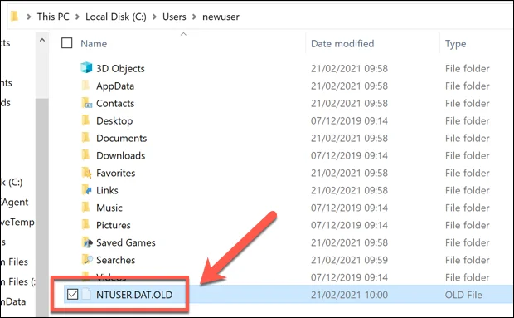Select the Documents folder name
Image resolution: width=514 pixels, height=318 pixels.
(x=121, y=138)
